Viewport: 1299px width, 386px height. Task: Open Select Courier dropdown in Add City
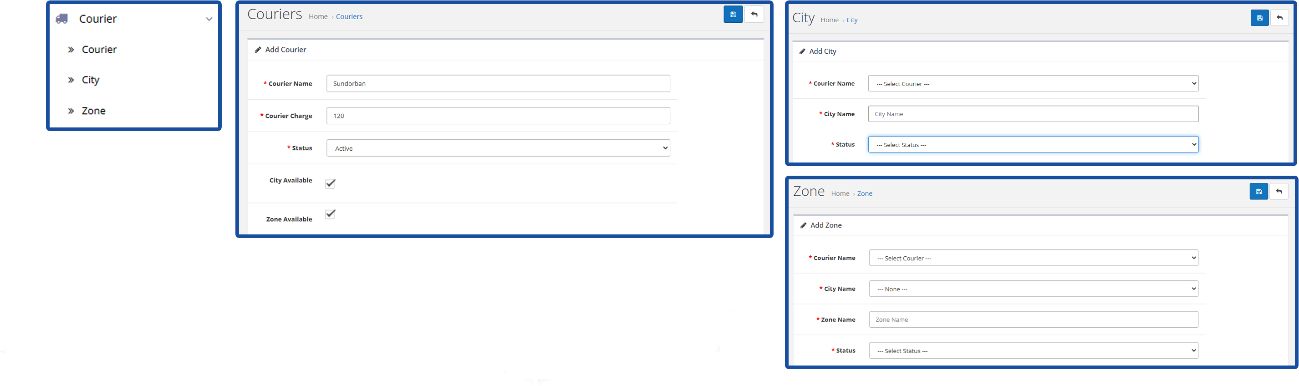(x=1033, y=84)
